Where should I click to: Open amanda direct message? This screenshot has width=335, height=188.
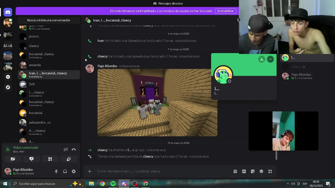tap(49, 65)
